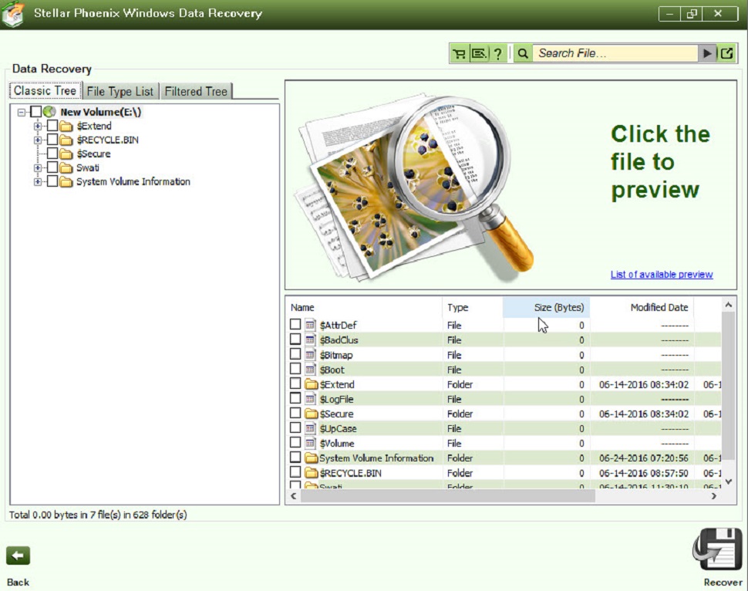Click the New Volume(E:\) globe drive icon

coord(49,112)
